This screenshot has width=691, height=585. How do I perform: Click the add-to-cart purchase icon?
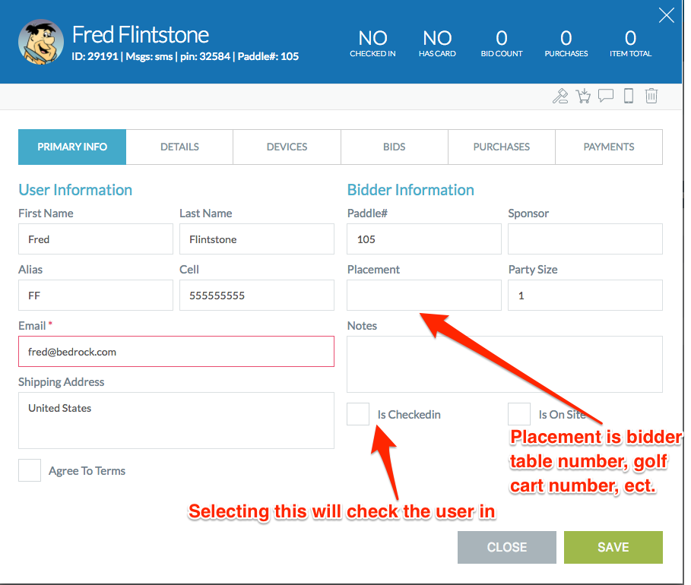pos(583,96)
